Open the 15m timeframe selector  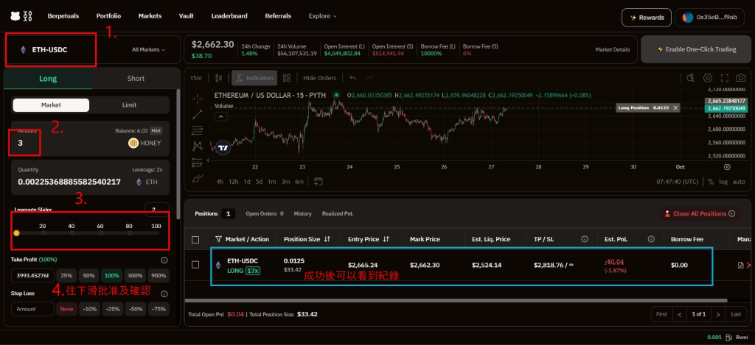pyautogui.click(x=195, y=78)
